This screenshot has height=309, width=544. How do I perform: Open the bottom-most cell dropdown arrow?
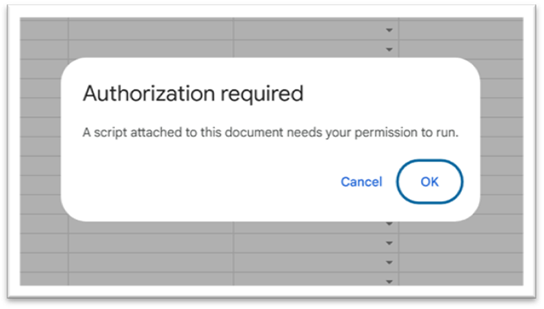pos(389,281)
